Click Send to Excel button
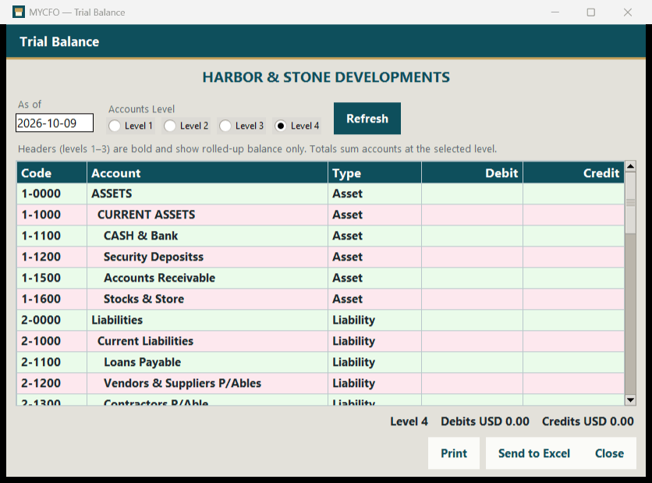652x483 pixels. 534,453
